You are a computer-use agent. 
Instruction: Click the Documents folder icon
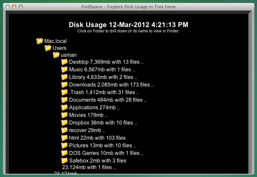(x=64, y=100)
